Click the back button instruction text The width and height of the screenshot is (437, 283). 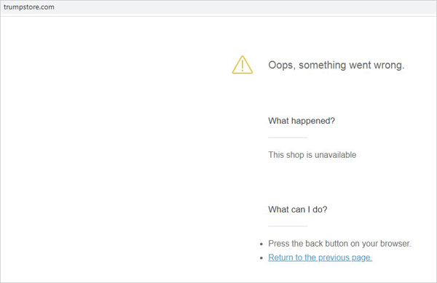(x=339, y=244)
